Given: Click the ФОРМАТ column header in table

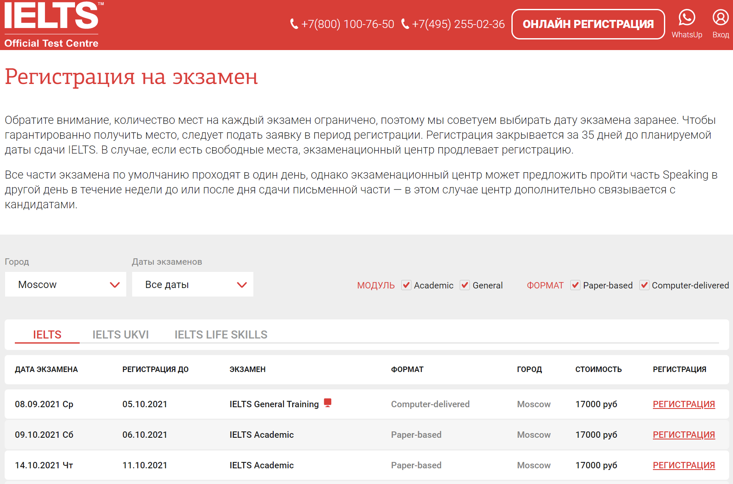Looking at the screenshot, I should pos(407,369).
